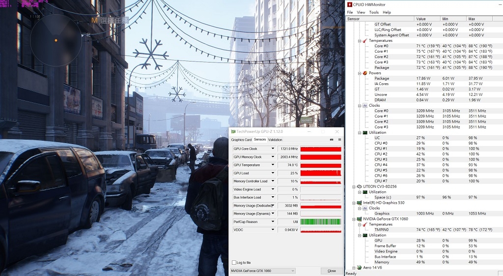Viewport: 503px width, 276px height.
Task: Collapse the Powers tree node
Action: (x=360, y=73)
